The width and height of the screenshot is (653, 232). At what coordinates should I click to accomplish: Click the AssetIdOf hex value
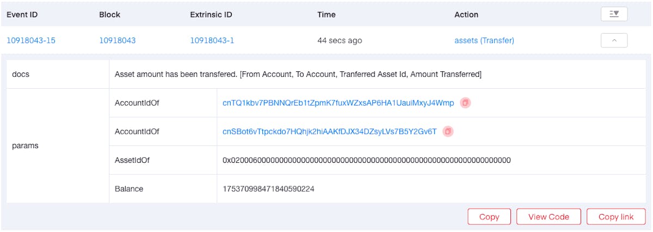(x=366, y=160)
